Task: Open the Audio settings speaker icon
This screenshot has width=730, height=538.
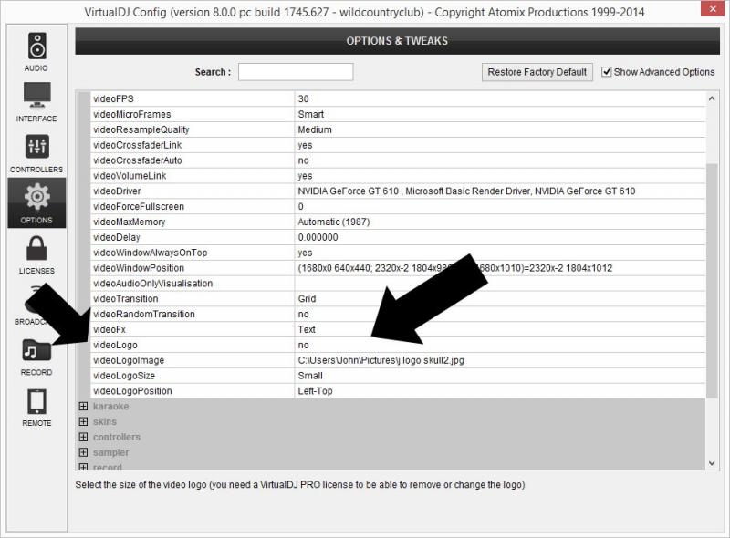Action: (36, 46)
